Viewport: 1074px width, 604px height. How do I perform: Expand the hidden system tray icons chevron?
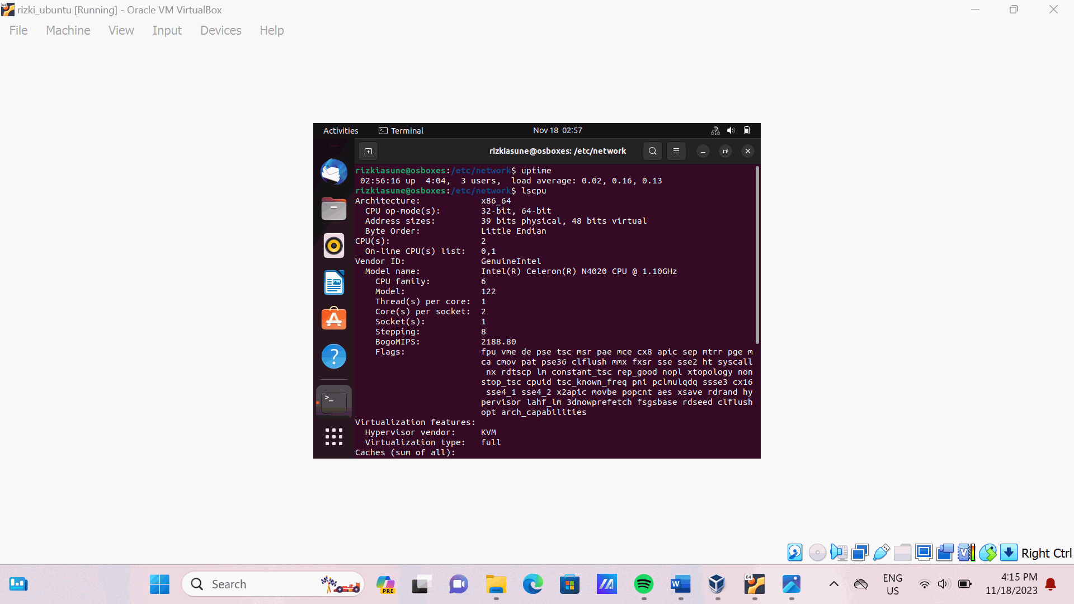point(833,584)
